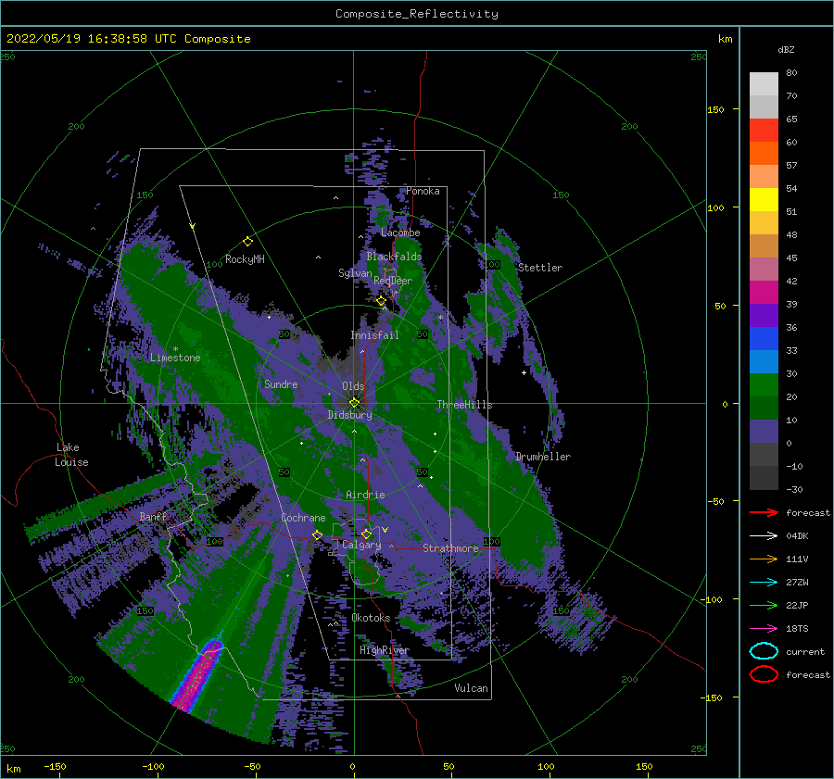Select the blue 33-36 dBZ swatch
834x779 pixels.
[x=764, y=339]
